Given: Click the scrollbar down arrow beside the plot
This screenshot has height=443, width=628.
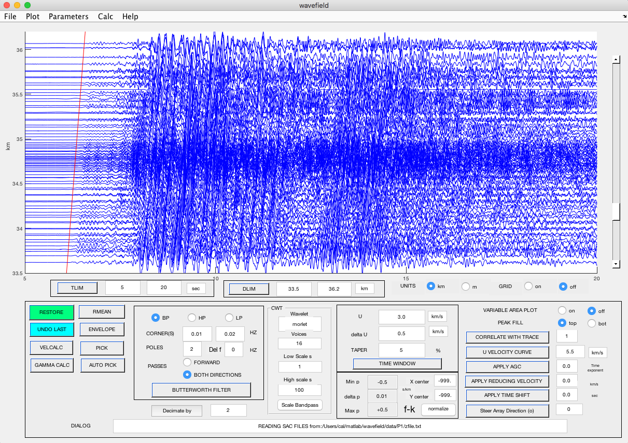Looking at the screenshot, I should tap(616, 264).
